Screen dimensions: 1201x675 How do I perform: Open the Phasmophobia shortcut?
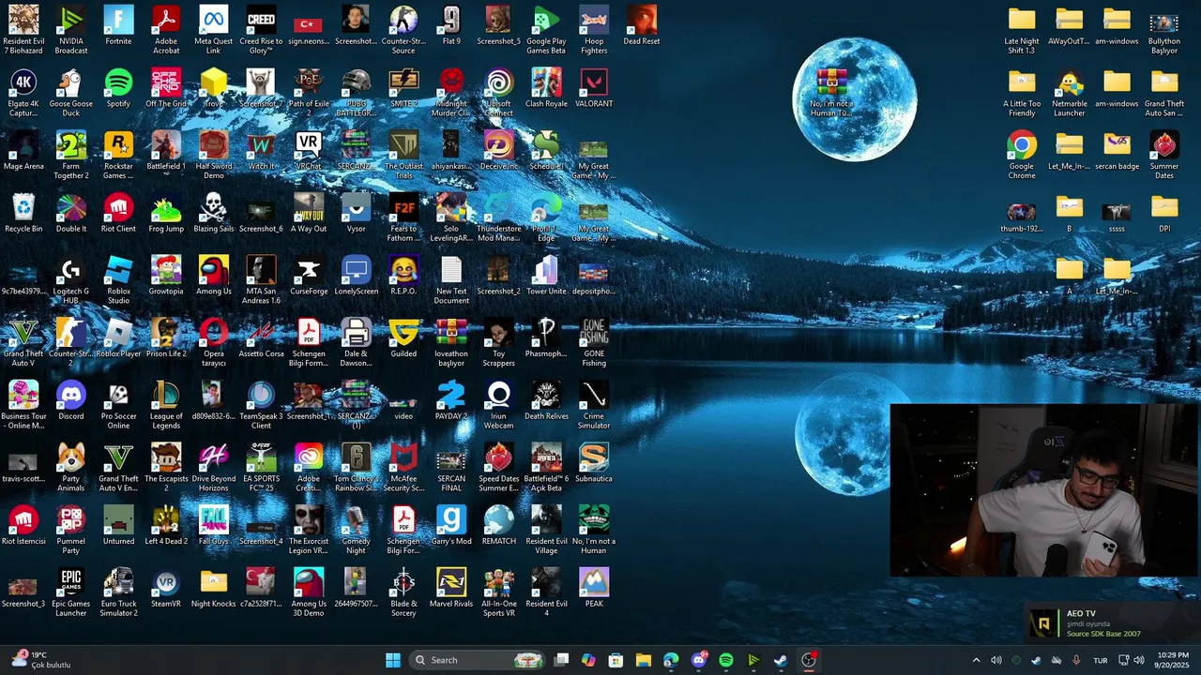coord(546,338)
